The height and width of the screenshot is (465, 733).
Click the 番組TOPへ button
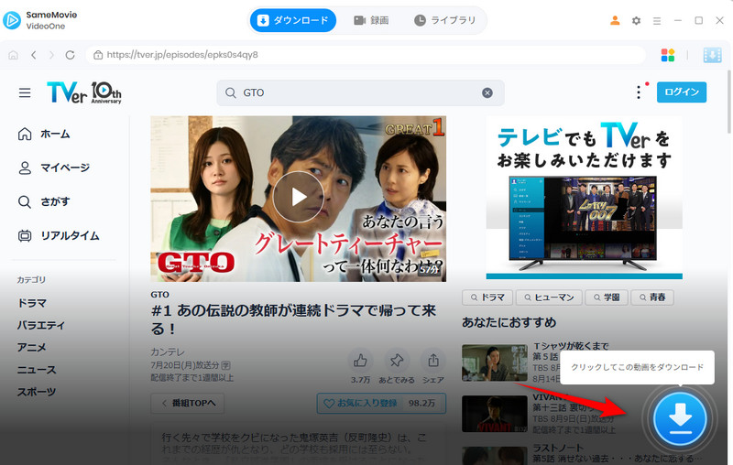[188, 404]
